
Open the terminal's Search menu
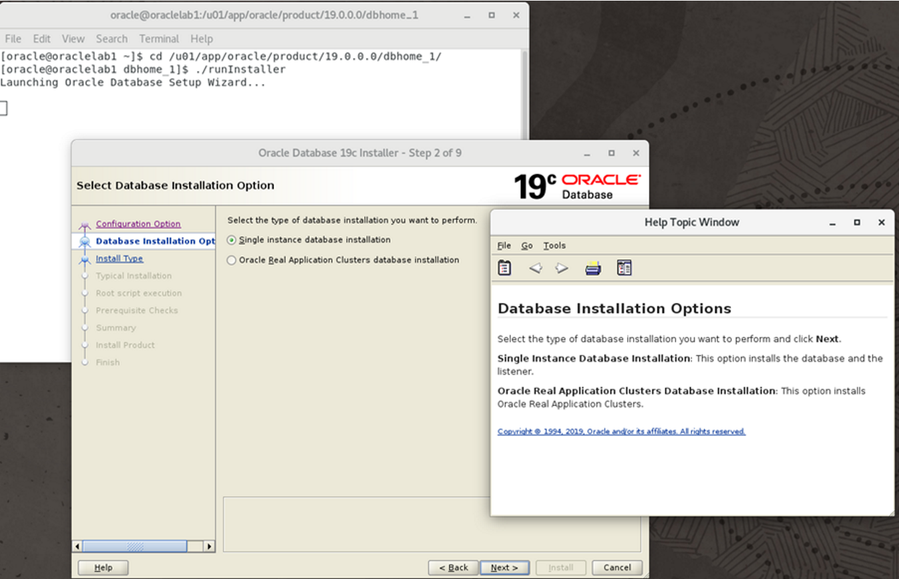coord(111,39)
